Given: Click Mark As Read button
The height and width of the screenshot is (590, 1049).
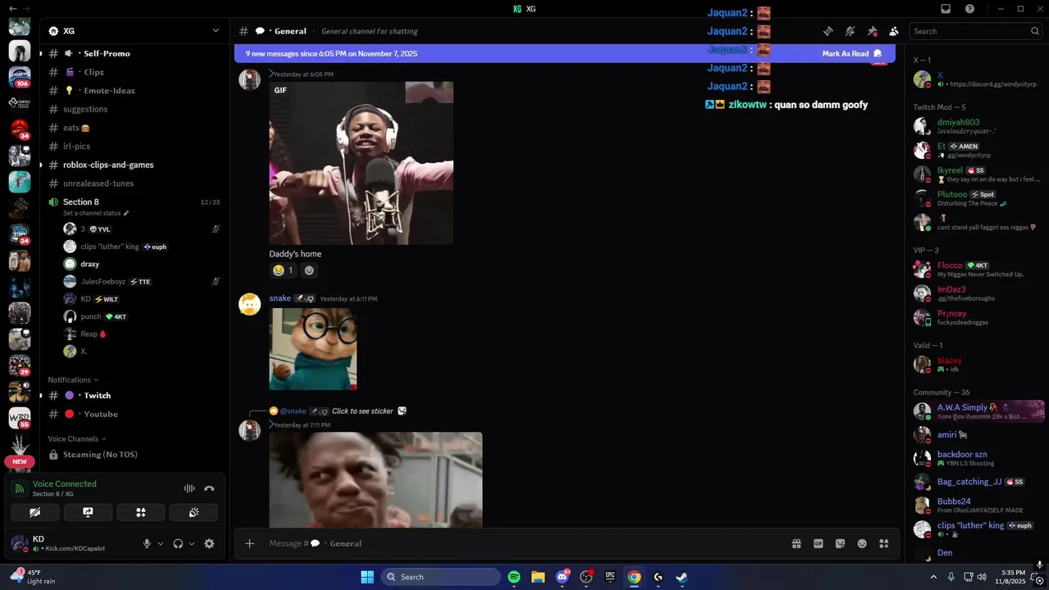Looking at the screenshot, I should click(x=852, y=53).
